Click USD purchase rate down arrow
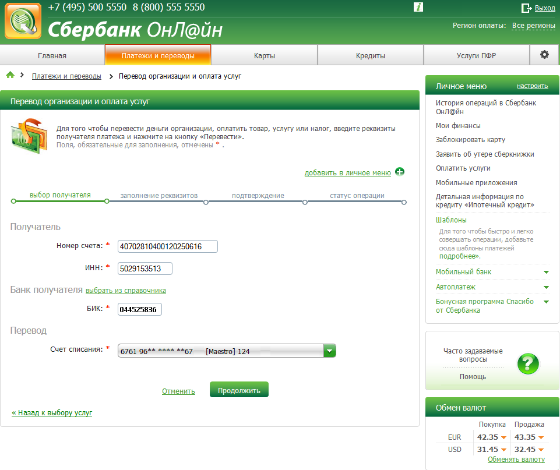560x470 pixels. pos(503,450)
